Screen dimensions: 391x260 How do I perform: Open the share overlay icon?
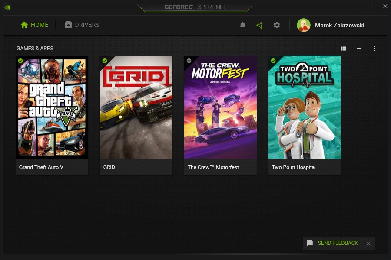point(259,25)
